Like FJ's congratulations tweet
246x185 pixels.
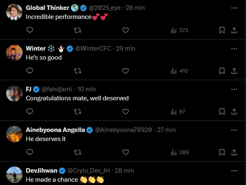click(126, 111)
